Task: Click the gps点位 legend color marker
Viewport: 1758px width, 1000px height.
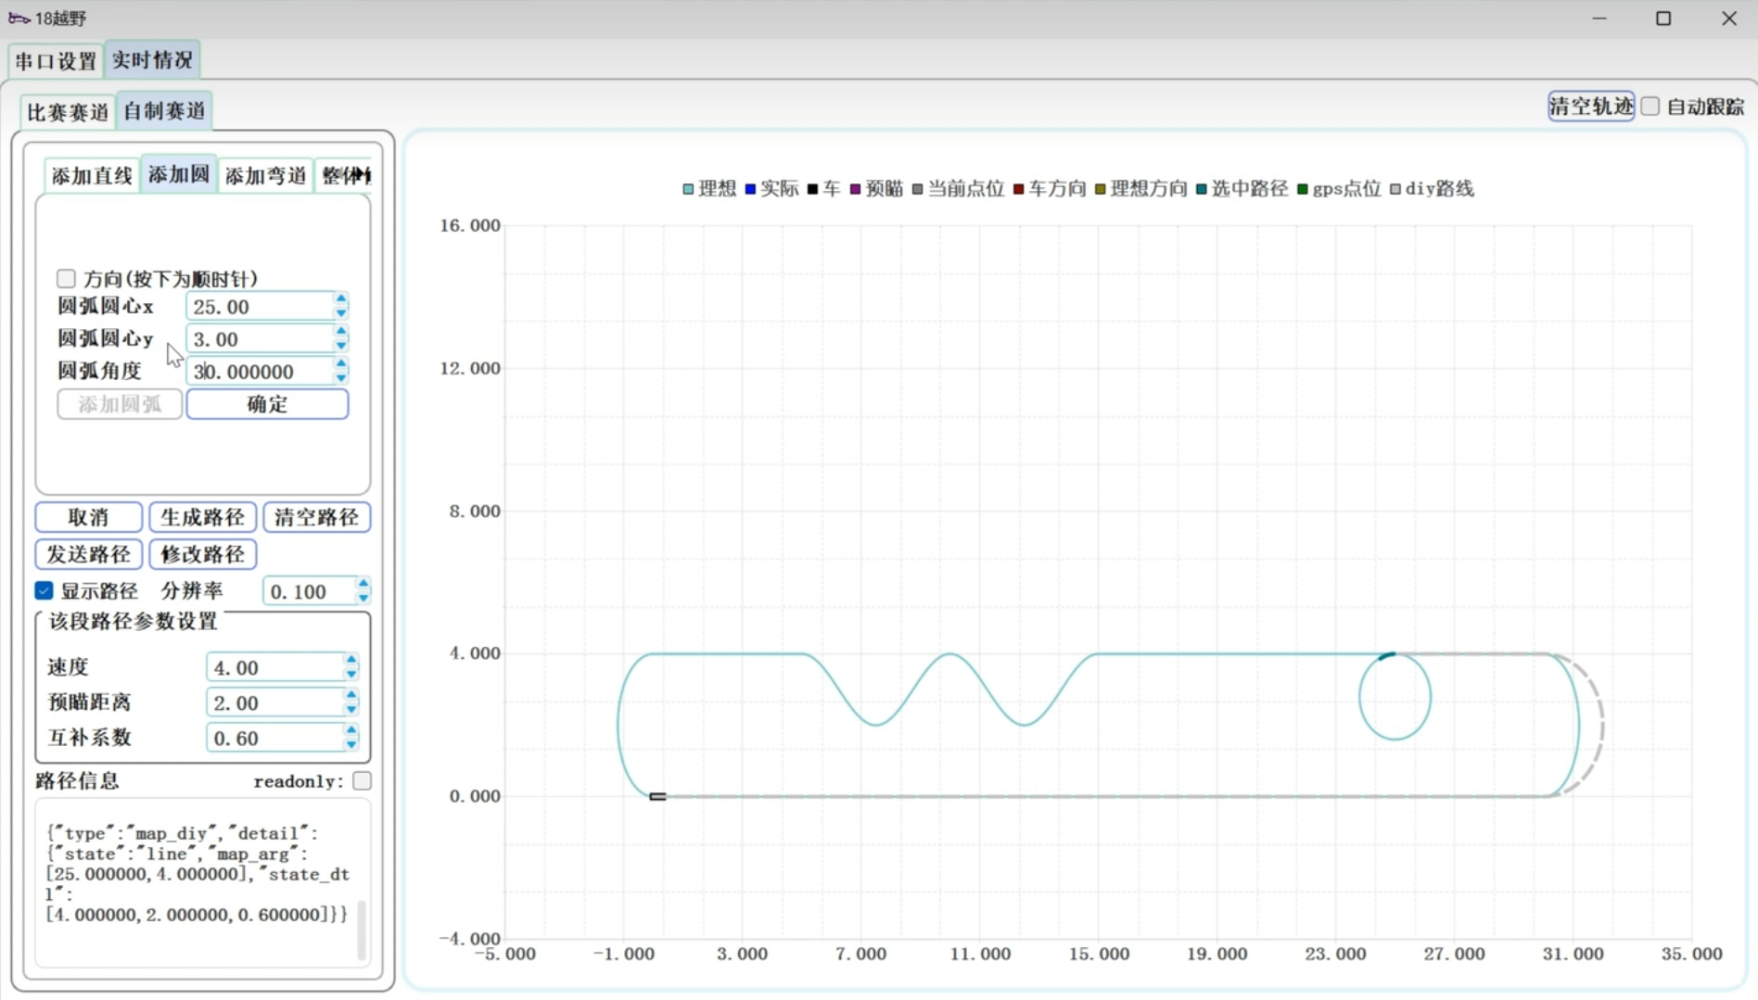Action: (1302, 189)
